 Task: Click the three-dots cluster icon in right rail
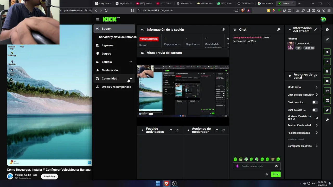(327, 120)
